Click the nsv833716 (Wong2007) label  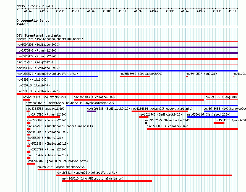(x=33, y=85)
